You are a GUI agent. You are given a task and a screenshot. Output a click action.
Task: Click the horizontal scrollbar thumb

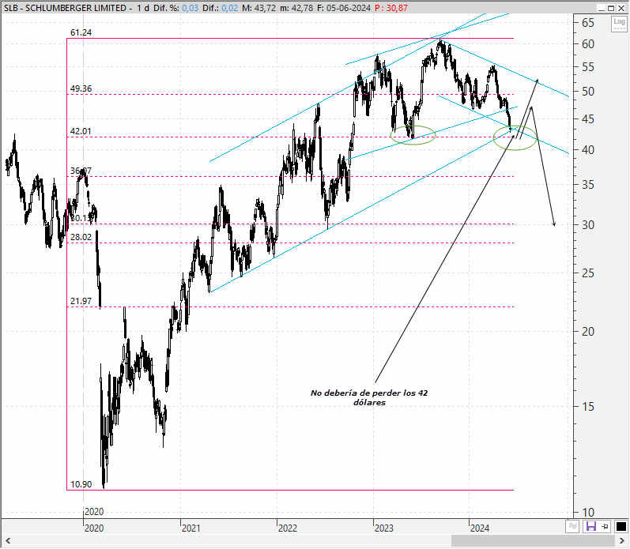[533, 541]
